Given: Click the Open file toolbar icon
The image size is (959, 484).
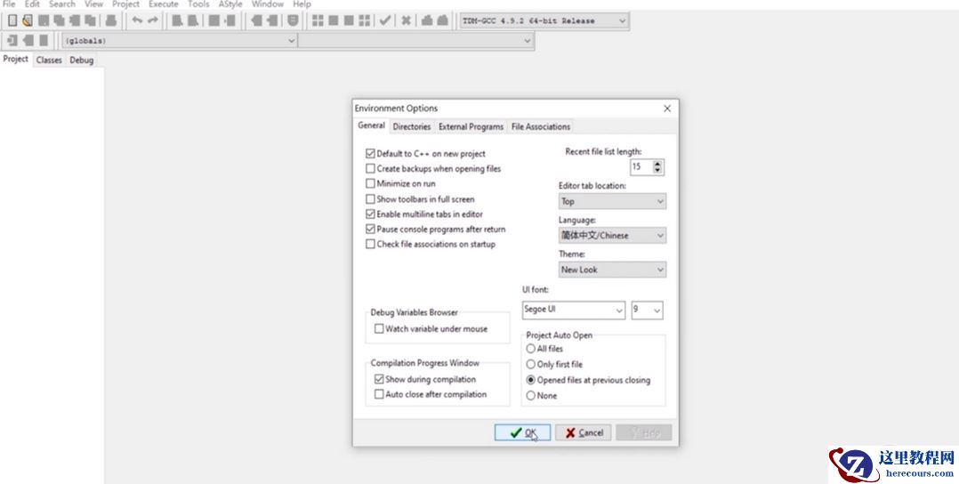Looking at the screenshot, I should (28, 20).
